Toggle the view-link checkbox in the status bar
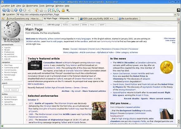 (179, 126)
